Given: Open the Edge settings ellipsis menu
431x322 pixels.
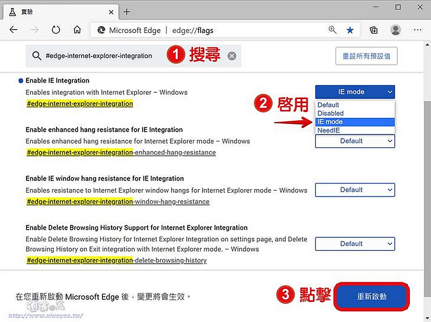Looking at the screenshot, I should coord(417,30).
